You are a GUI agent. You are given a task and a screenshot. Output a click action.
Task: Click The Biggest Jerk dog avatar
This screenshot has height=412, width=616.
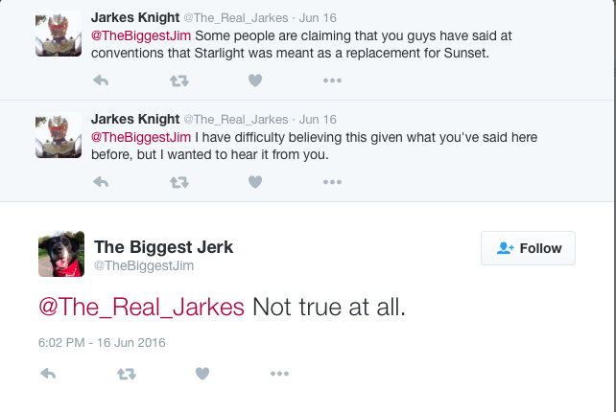(x=61, y=253)
